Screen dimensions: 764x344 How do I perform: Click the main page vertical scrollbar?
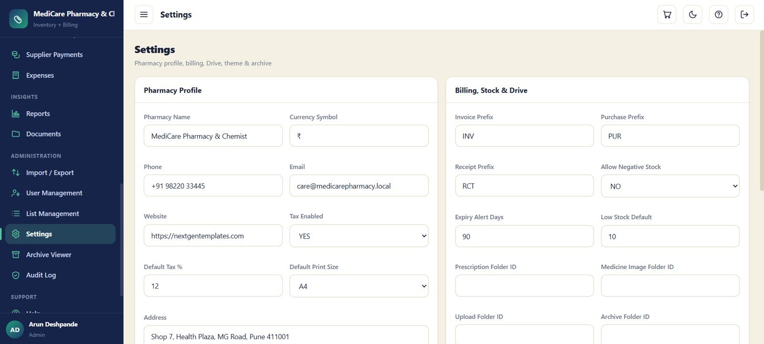pyautogui.click(x=762, y=111)
